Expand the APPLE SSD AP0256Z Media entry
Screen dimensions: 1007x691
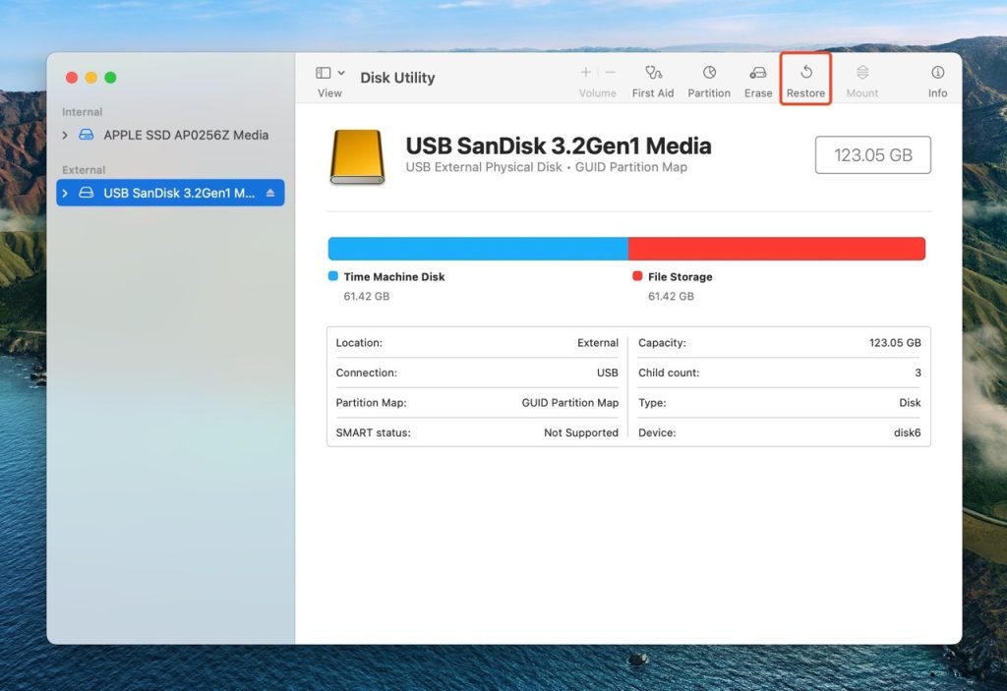point(64,135)
